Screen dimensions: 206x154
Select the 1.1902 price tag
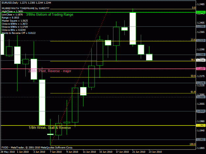click(201, 140)
